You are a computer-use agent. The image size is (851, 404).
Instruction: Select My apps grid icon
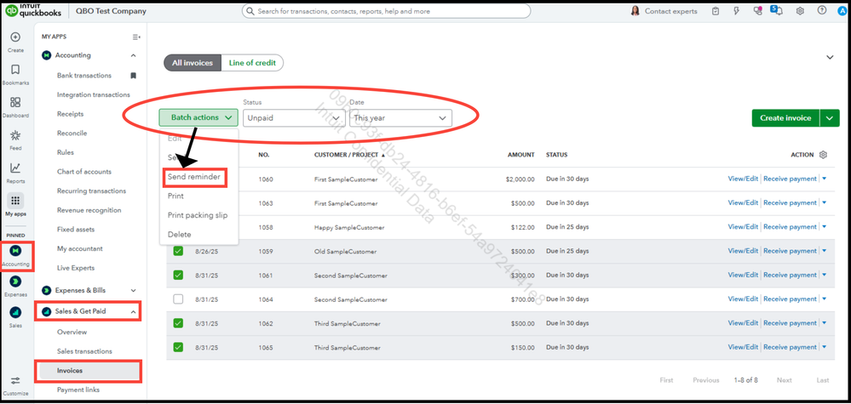(15, 201)
